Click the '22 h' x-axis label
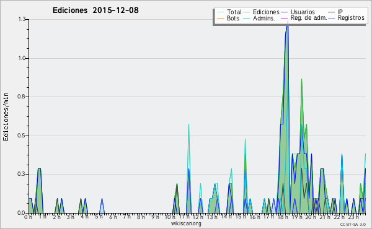This screenshot has width=372, height=229. tap(339, 217)
